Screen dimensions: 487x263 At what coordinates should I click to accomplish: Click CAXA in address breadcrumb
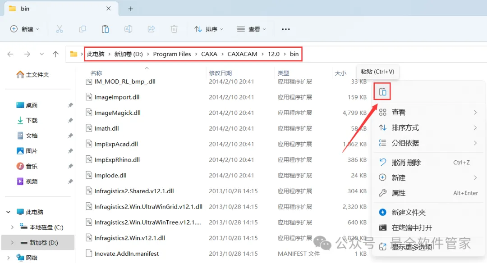coord(209,54)
